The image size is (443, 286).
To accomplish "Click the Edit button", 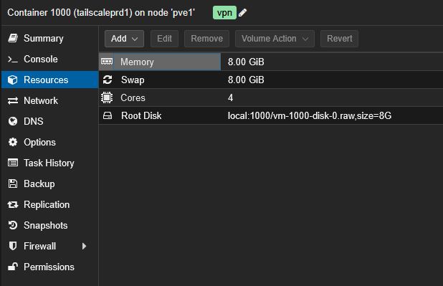I will point(164,39).
